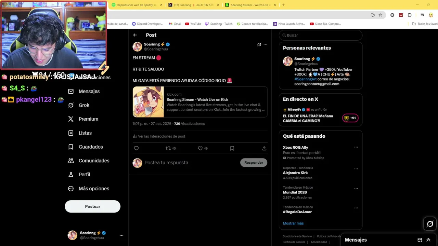438x246 pixels.
Task: Open the account menu dots at bottom left
Action: 121,235
